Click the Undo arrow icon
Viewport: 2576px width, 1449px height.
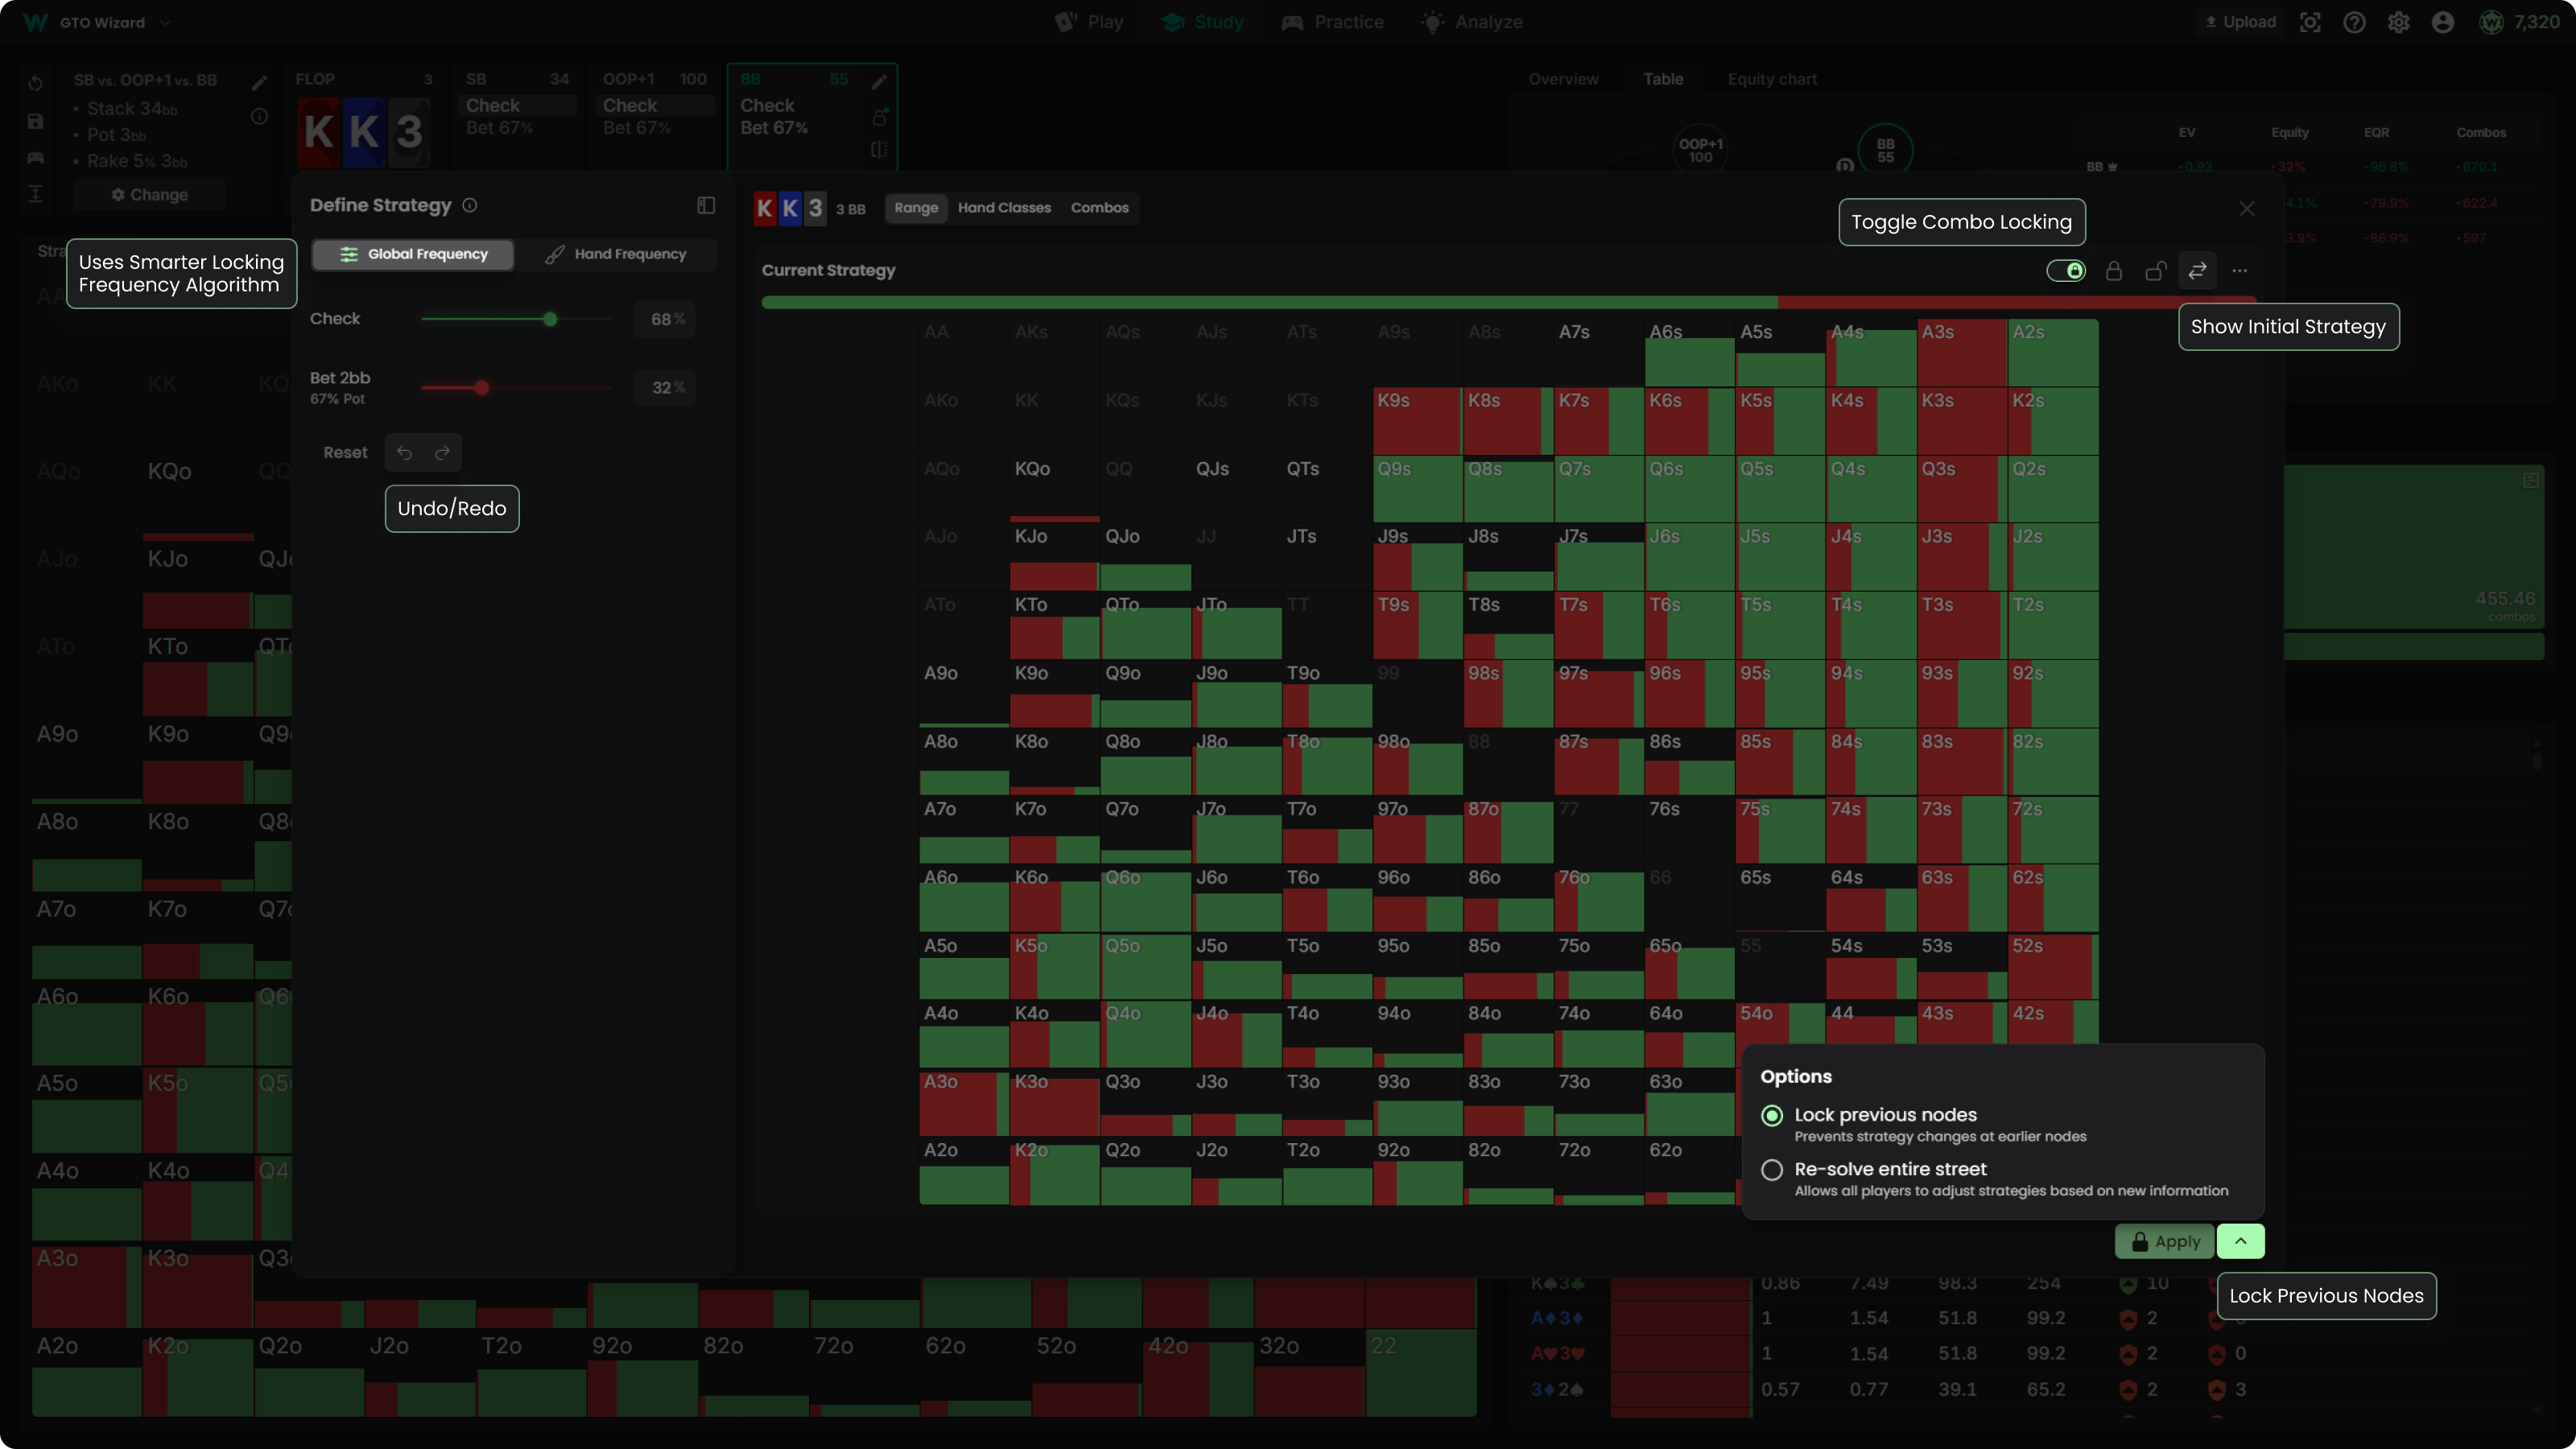404,453
